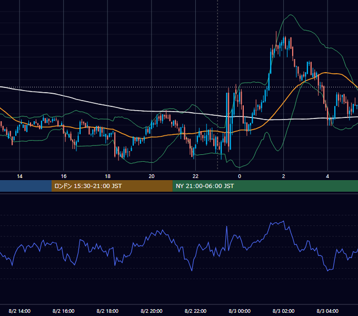Click the hour label 0 on price chart axis
Viewport: 358px width, 316px height.
(240, 176)
